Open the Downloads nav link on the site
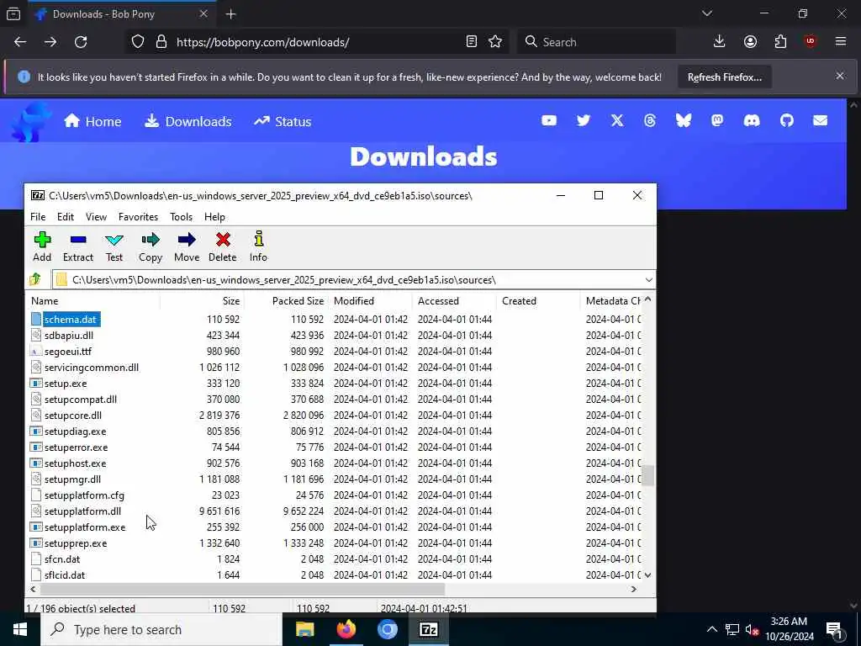 (188, 121)
